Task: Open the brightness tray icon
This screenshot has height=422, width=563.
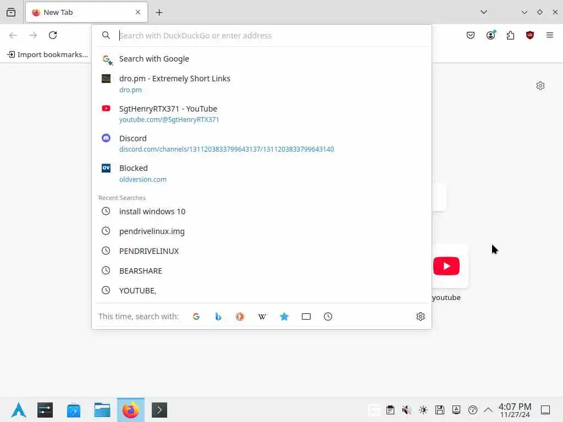Action: tap(423, 410)
